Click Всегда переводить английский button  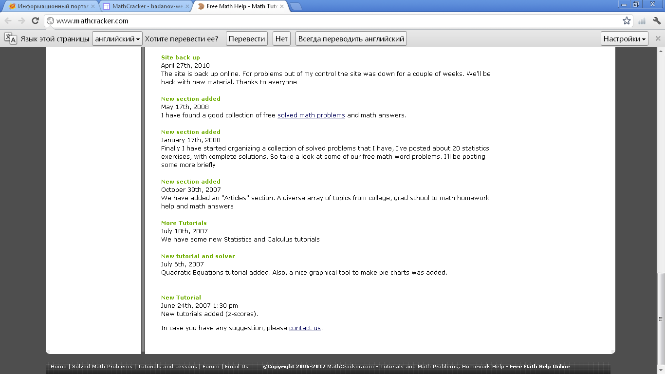(x=351, y=39)
